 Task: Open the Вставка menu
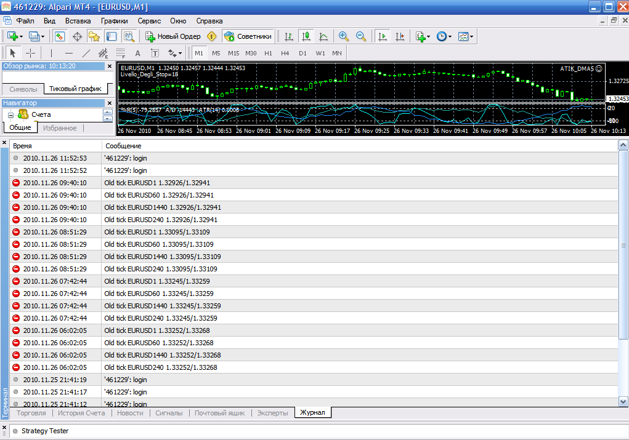78,21
